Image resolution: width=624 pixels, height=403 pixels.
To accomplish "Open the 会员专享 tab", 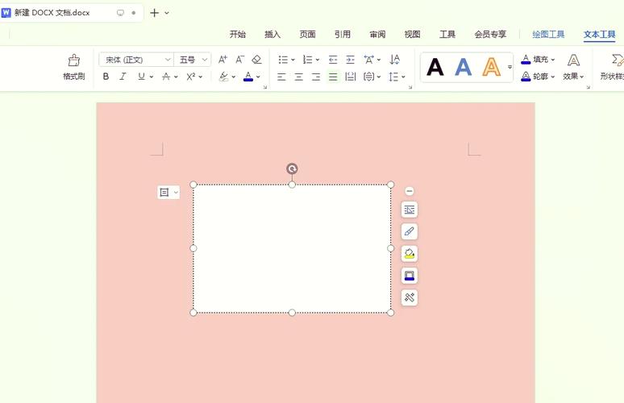I will [x=490, y=35].
